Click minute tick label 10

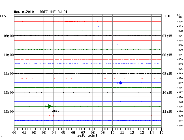[112, 133]
